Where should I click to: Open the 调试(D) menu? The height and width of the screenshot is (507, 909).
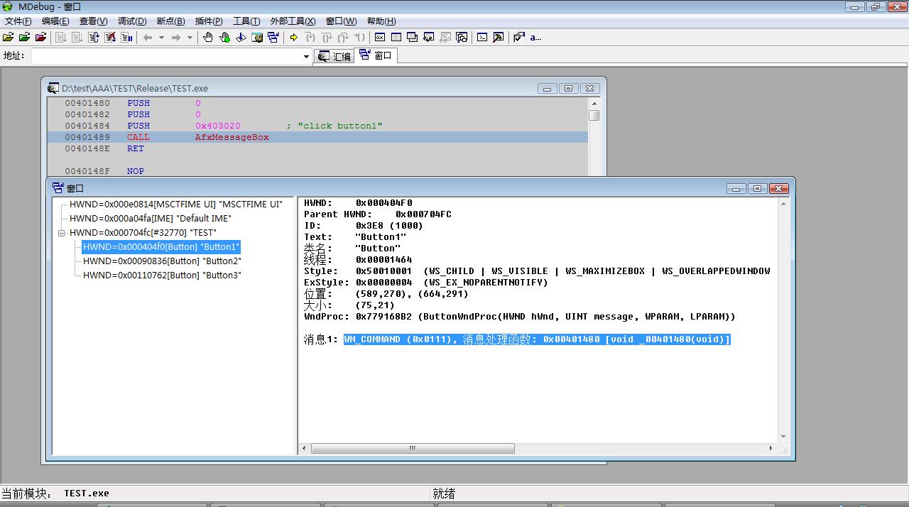tap(131, 21)
